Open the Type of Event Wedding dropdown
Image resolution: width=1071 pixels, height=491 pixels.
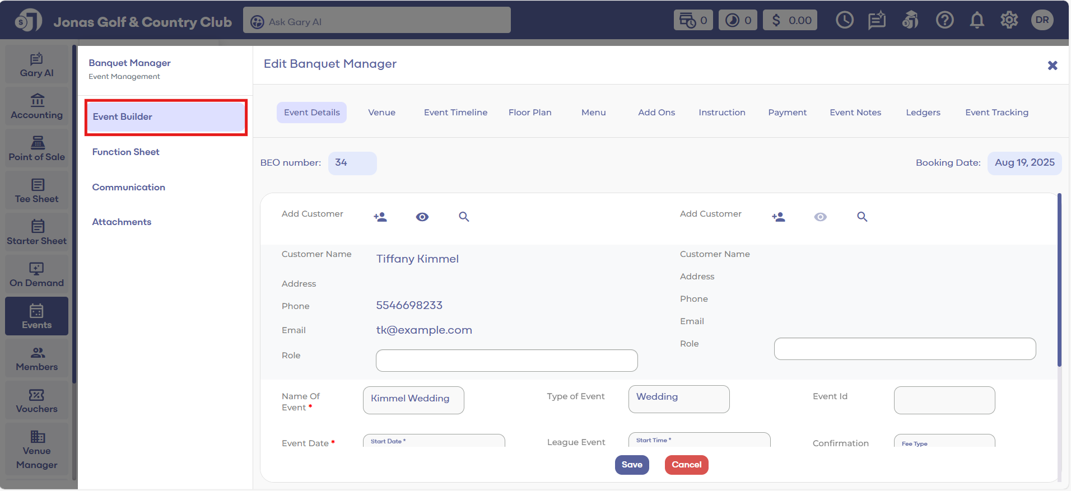(x=678, y=399)
